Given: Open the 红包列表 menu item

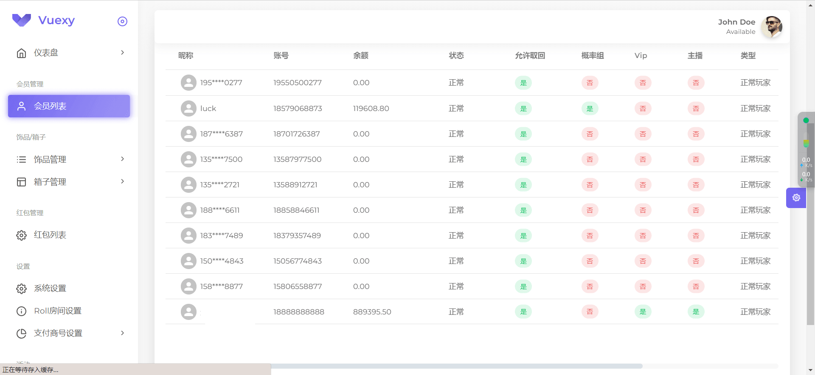Looking at the screenshot, I should tap(50, 235).
